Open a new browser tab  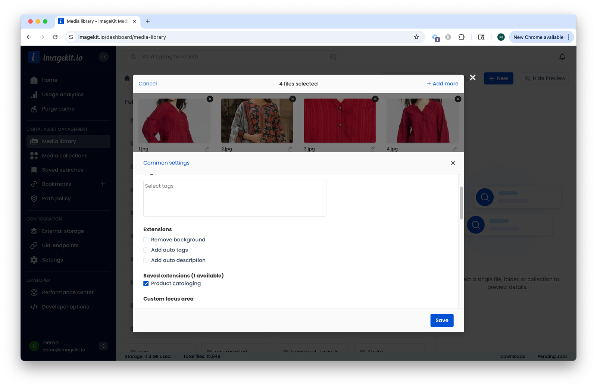[x=148, y=21]
